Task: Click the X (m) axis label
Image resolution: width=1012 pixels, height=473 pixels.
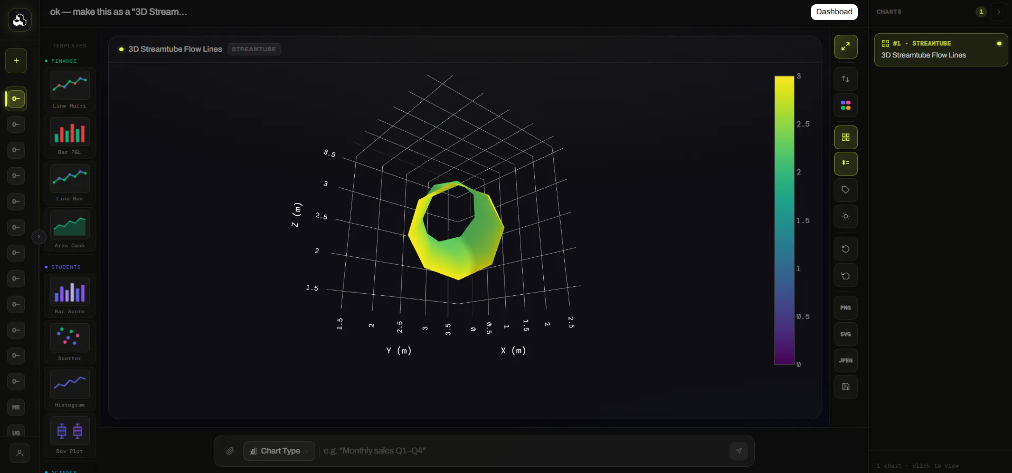Action: (513, 351)
